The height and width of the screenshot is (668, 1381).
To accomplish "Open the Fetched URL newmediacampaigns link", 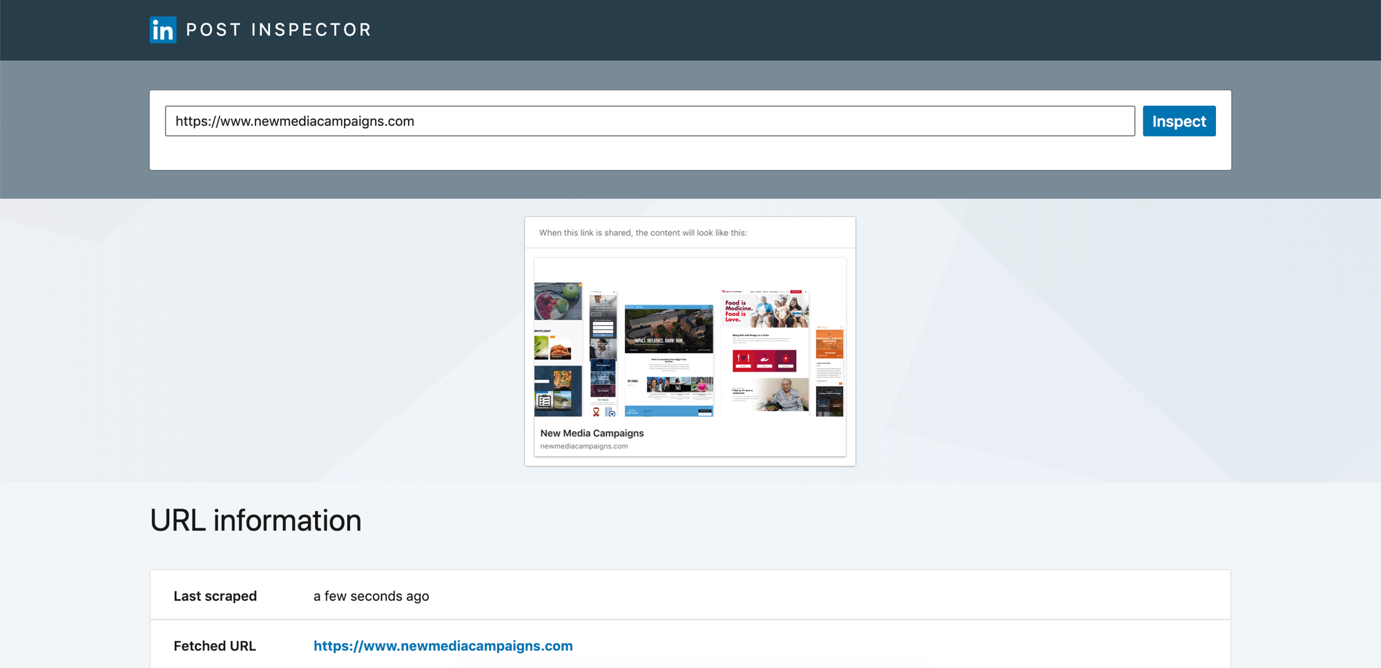I will click(443, 646).
